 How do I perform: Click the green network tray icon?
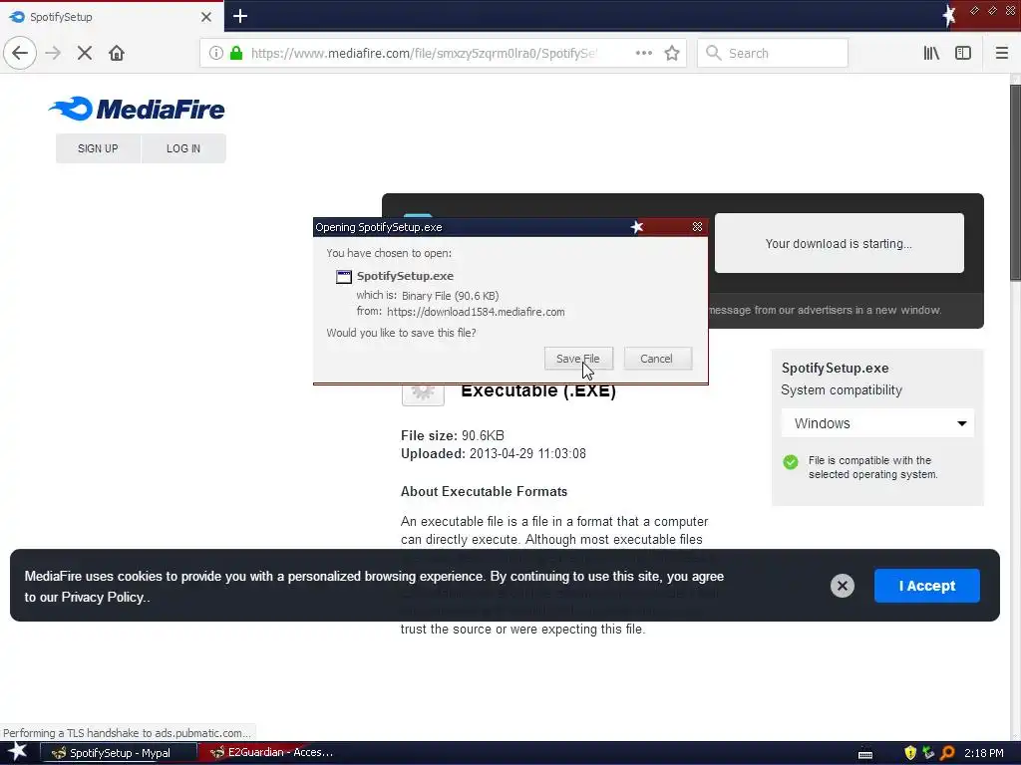pyautogui.click(x=928, y=753)
